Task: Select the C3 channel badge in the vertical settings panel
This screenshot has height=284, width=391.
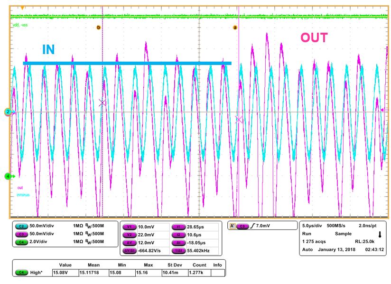Action: (20, 234)
